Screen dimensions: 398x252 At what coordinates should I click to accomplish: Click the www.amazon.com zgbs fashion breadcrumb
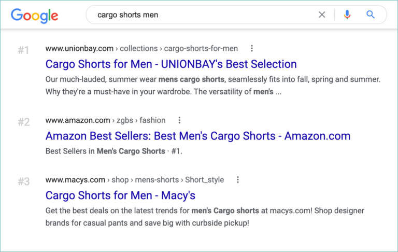pyautogui.click(x=105, y=120)
